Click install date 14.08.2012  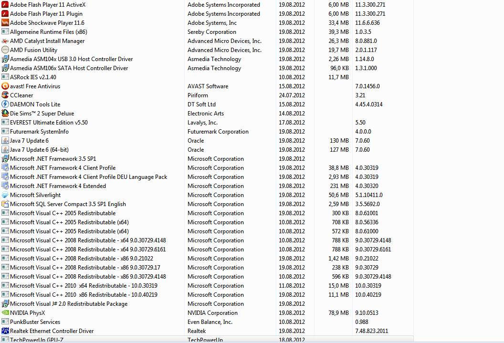tap(292, 113)
